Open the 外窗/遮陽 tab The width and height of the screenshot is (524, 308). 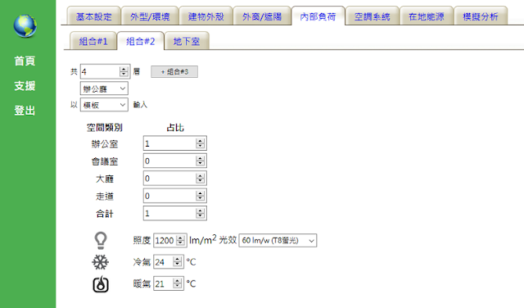coord(262,16)
